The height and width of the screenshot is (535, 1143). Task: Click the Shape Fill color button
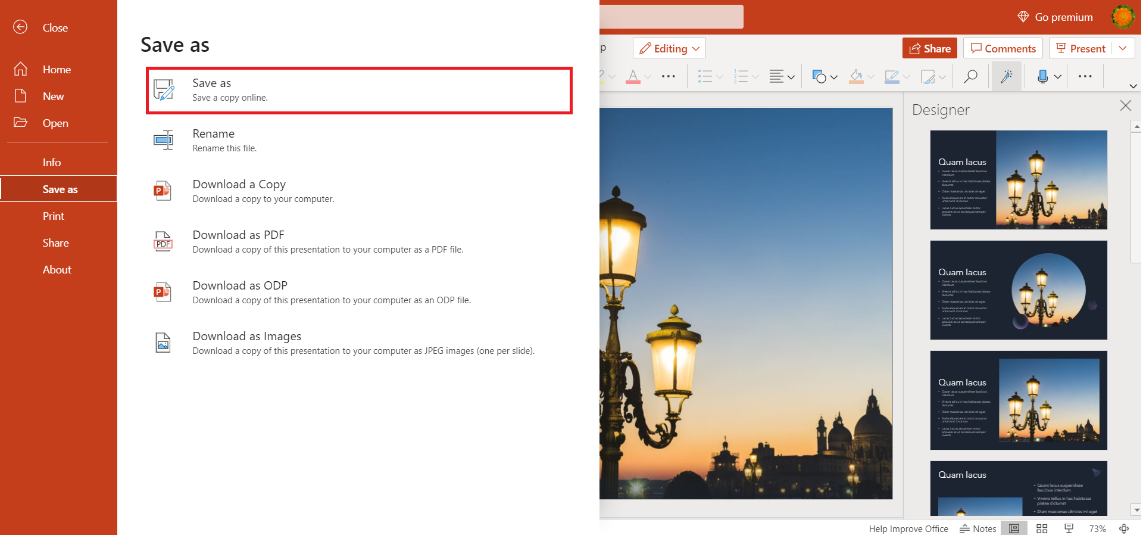[856, 76]
